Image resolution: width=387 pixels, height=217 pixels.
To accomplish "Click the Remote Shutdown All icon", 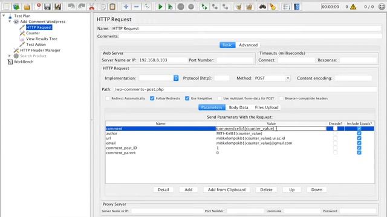I will point(225,7).
